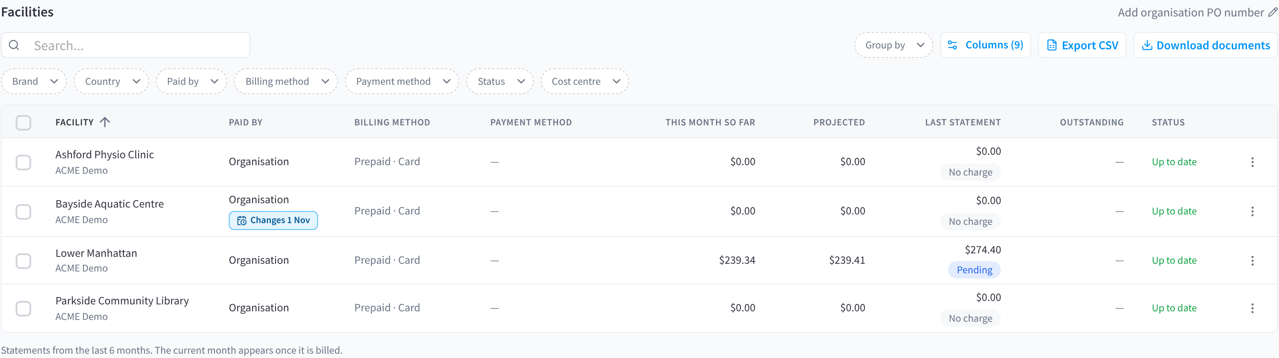Open row options for Parkside Community Library
Image resolution: width=1279 pixels, height=358 pixels.
[1252, 308]
